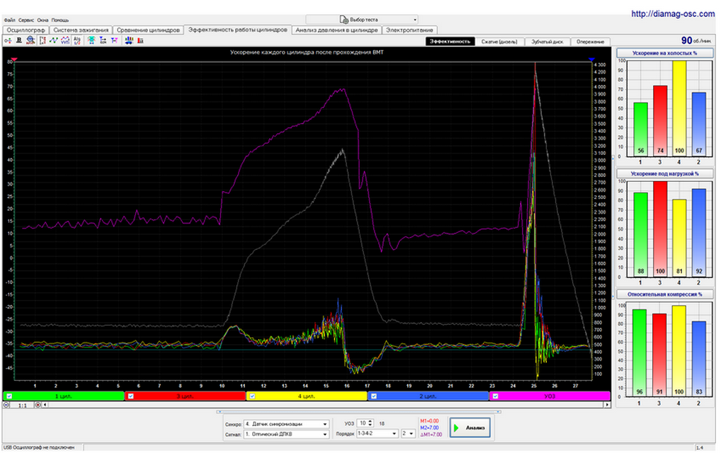
Task: Click the '90 об/мин' RPM readout
Action: (696, 41)
